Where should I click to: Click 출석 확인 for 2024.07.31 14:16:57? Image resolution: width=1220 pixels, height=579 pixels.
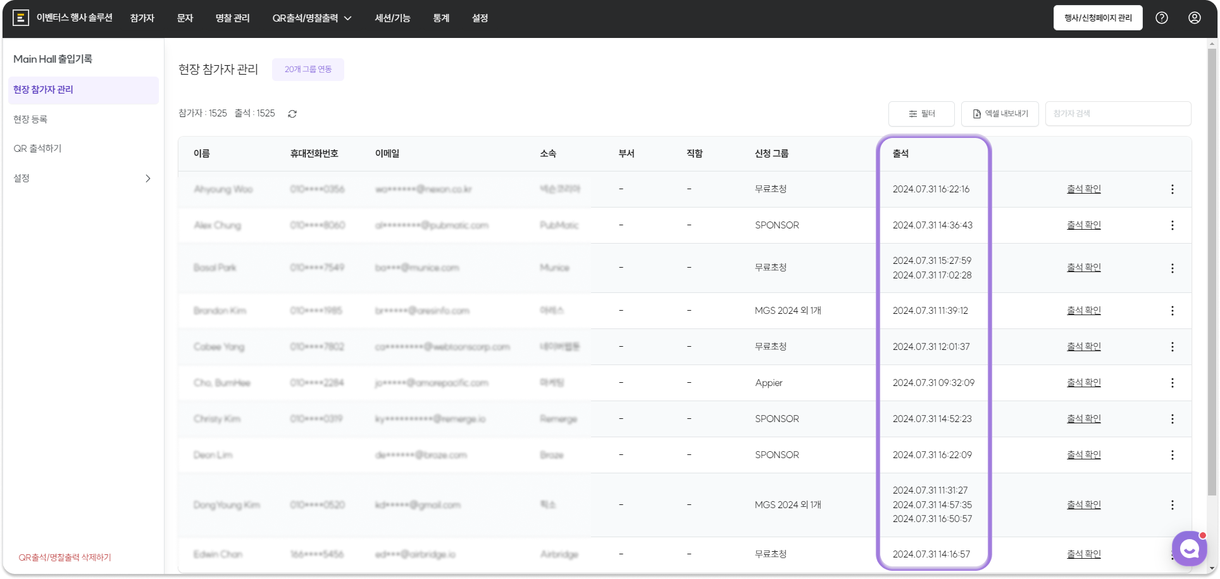tap(1084, 554)
